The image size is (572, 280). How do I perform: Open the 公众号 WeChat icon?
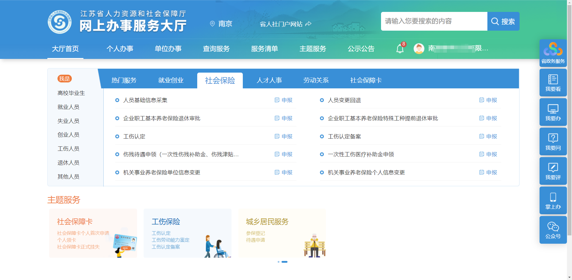(x=553, y=230)
